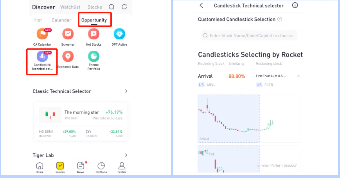Image resolution: width=340 pixels, height=178 pixels.
Task: Open The morning star card
Action: pyautogui.click(x=81, y=115)
